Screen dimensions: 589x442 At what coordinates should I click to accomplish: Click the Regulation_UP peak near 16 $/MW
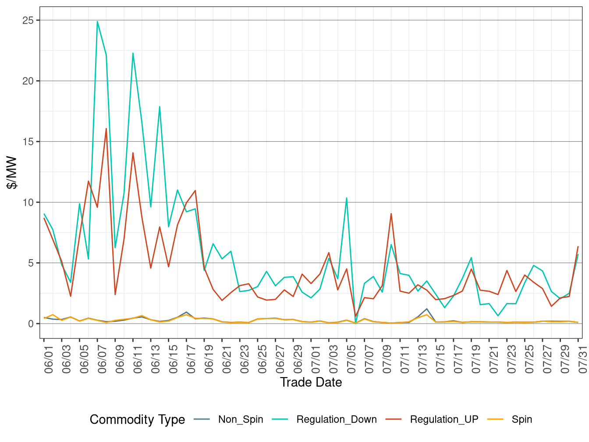click(x=106, y=129)
